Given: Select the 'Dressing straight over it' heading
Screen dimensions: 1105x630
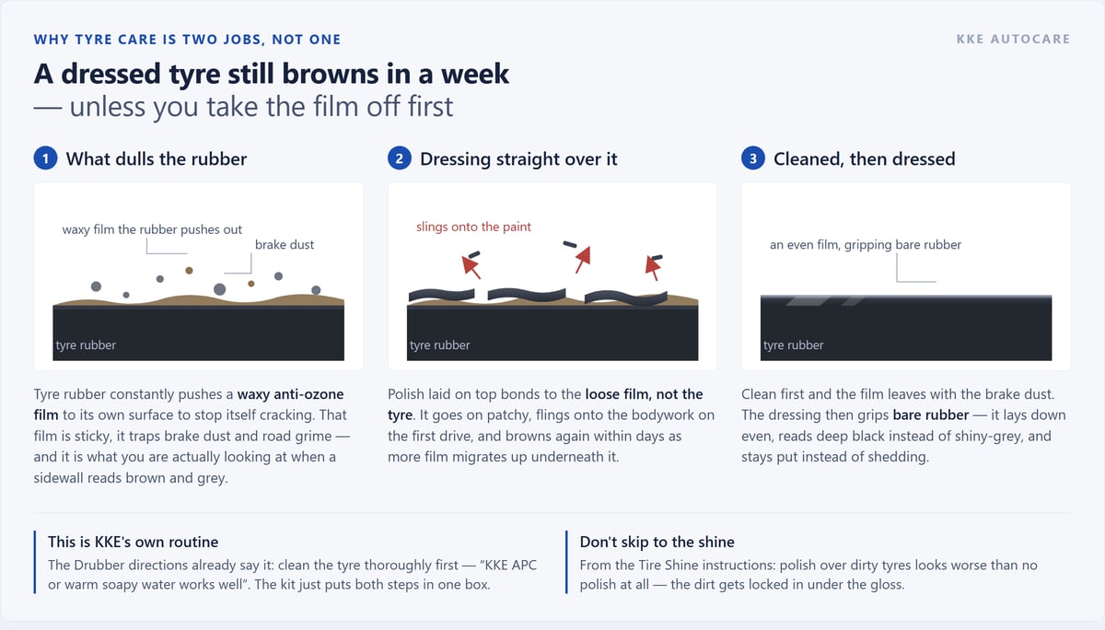Looking at the screenshot, I should tap(518, 158).
